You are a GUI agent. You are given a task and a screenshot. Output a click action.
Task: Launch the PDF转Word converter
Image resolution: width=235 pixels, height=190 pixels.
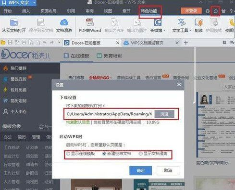(x=90, y=25)
